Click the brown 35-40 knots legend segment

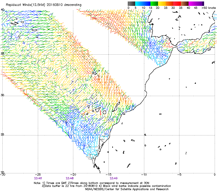point(185,4)
